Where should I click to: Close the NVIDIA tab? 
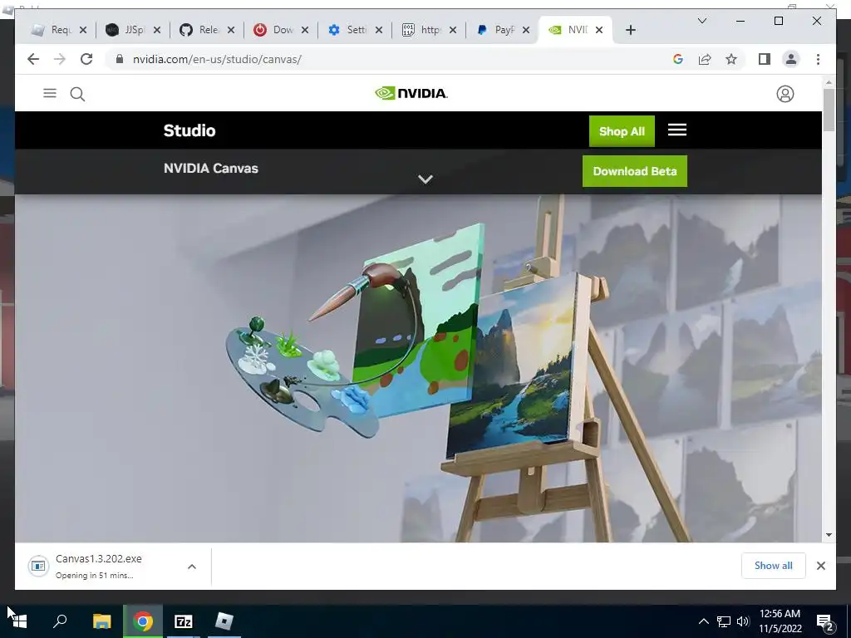pyautogui.click(x=599, y=30)
